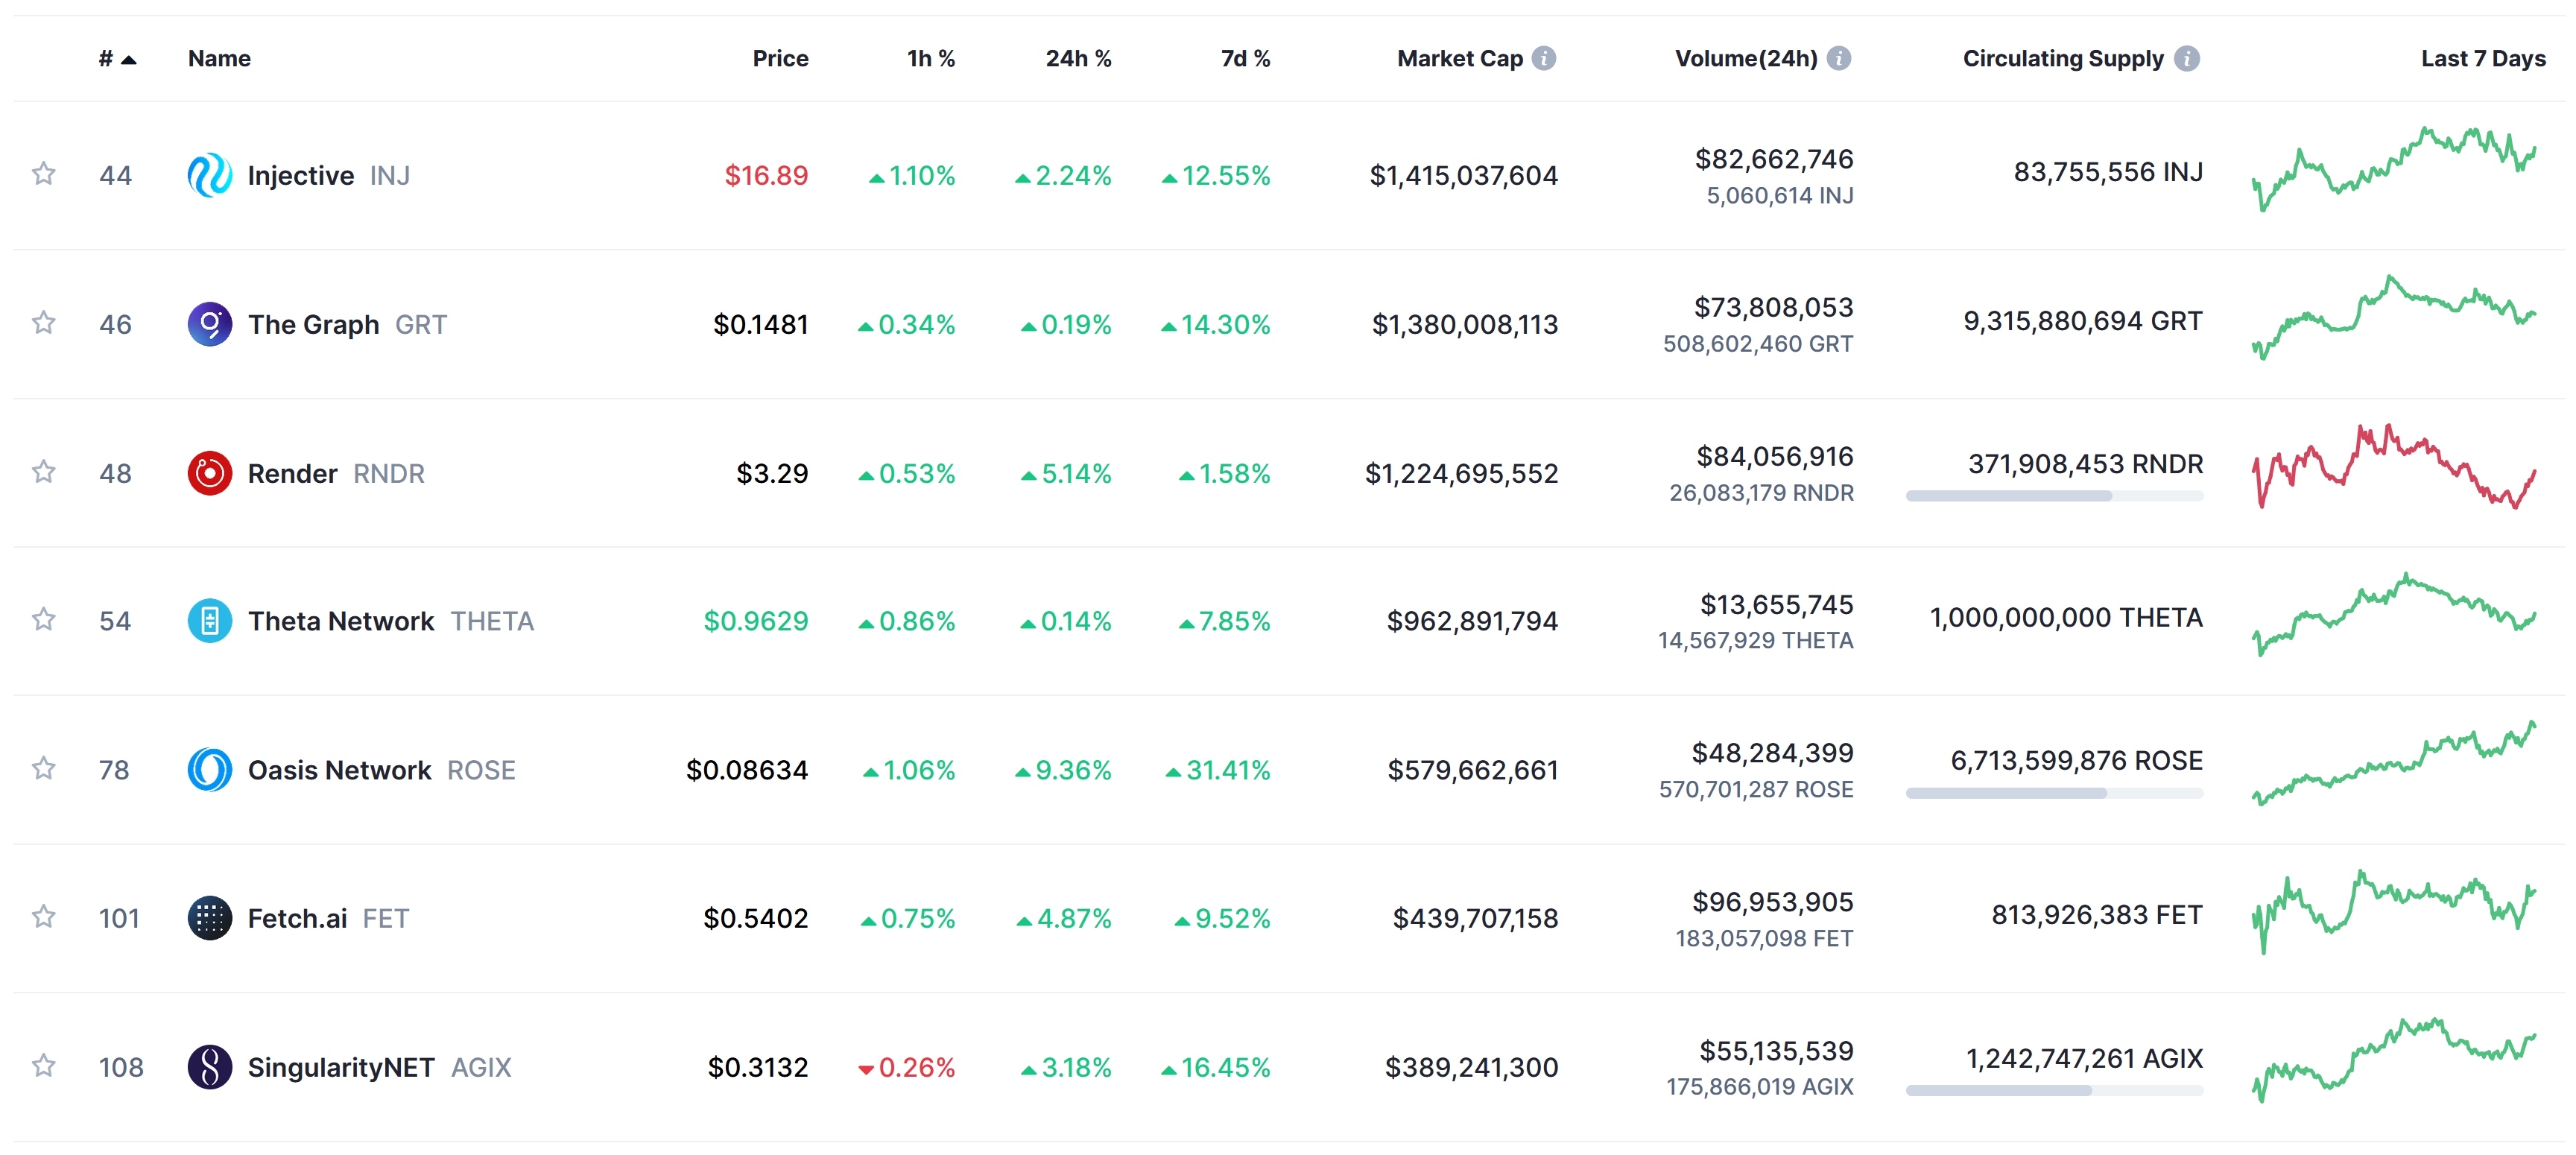
Task: Click the SingularityNET coin logo
Action: 210,1067
